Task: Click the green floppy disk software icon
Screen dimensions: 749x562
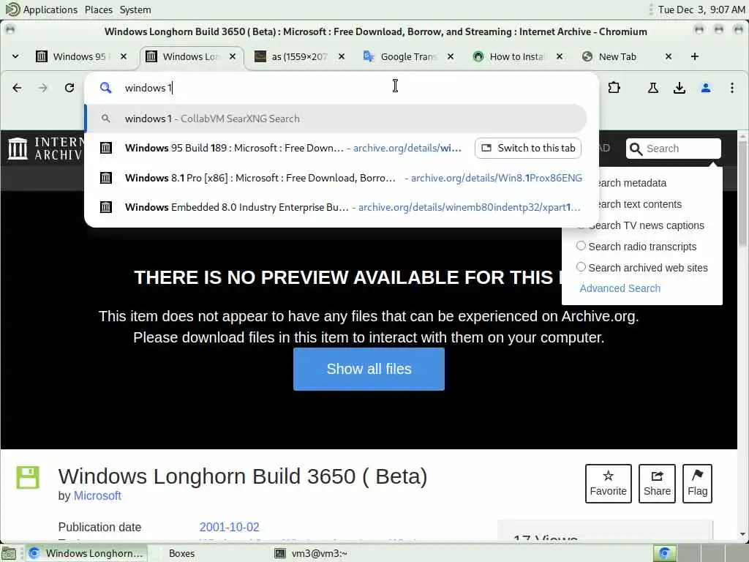Action: 28,477
